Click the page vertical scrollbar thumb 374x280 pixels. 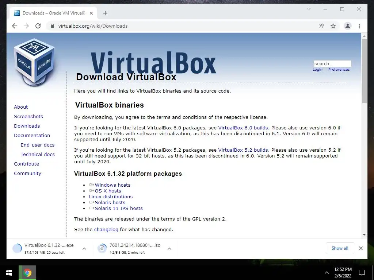[x=364, y=71]
